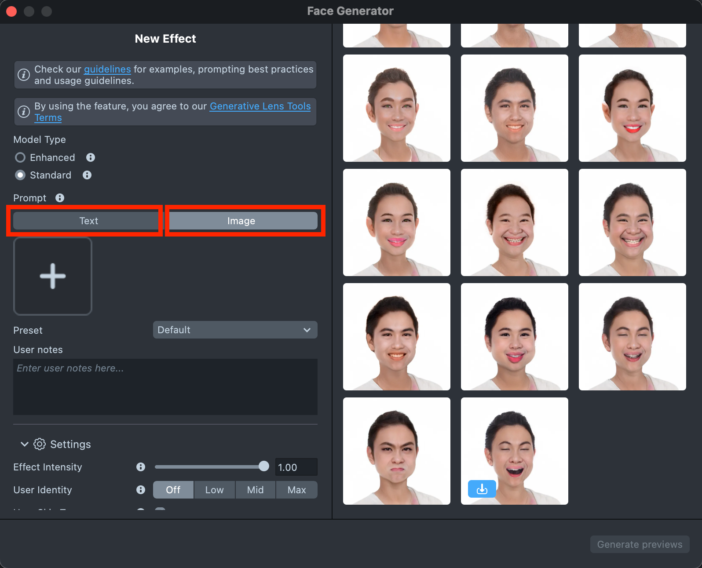Open the Preset dropdown
The width and height of the screenshot is (702, 568).
click(x=235, y=330)
